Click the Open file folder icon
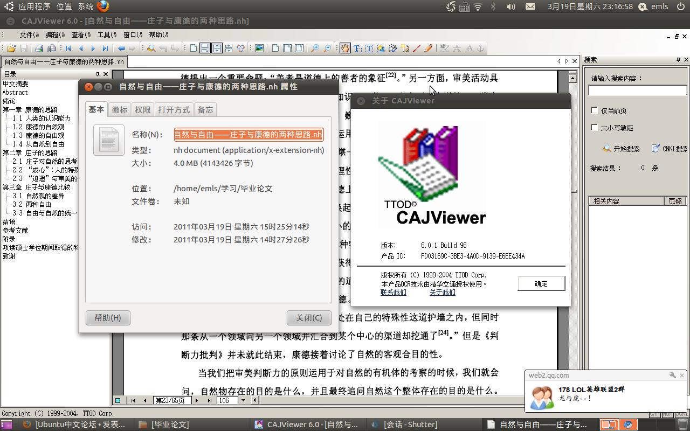Image resolution: width=690 pixels, height=431 pixels. coord(11,48)
